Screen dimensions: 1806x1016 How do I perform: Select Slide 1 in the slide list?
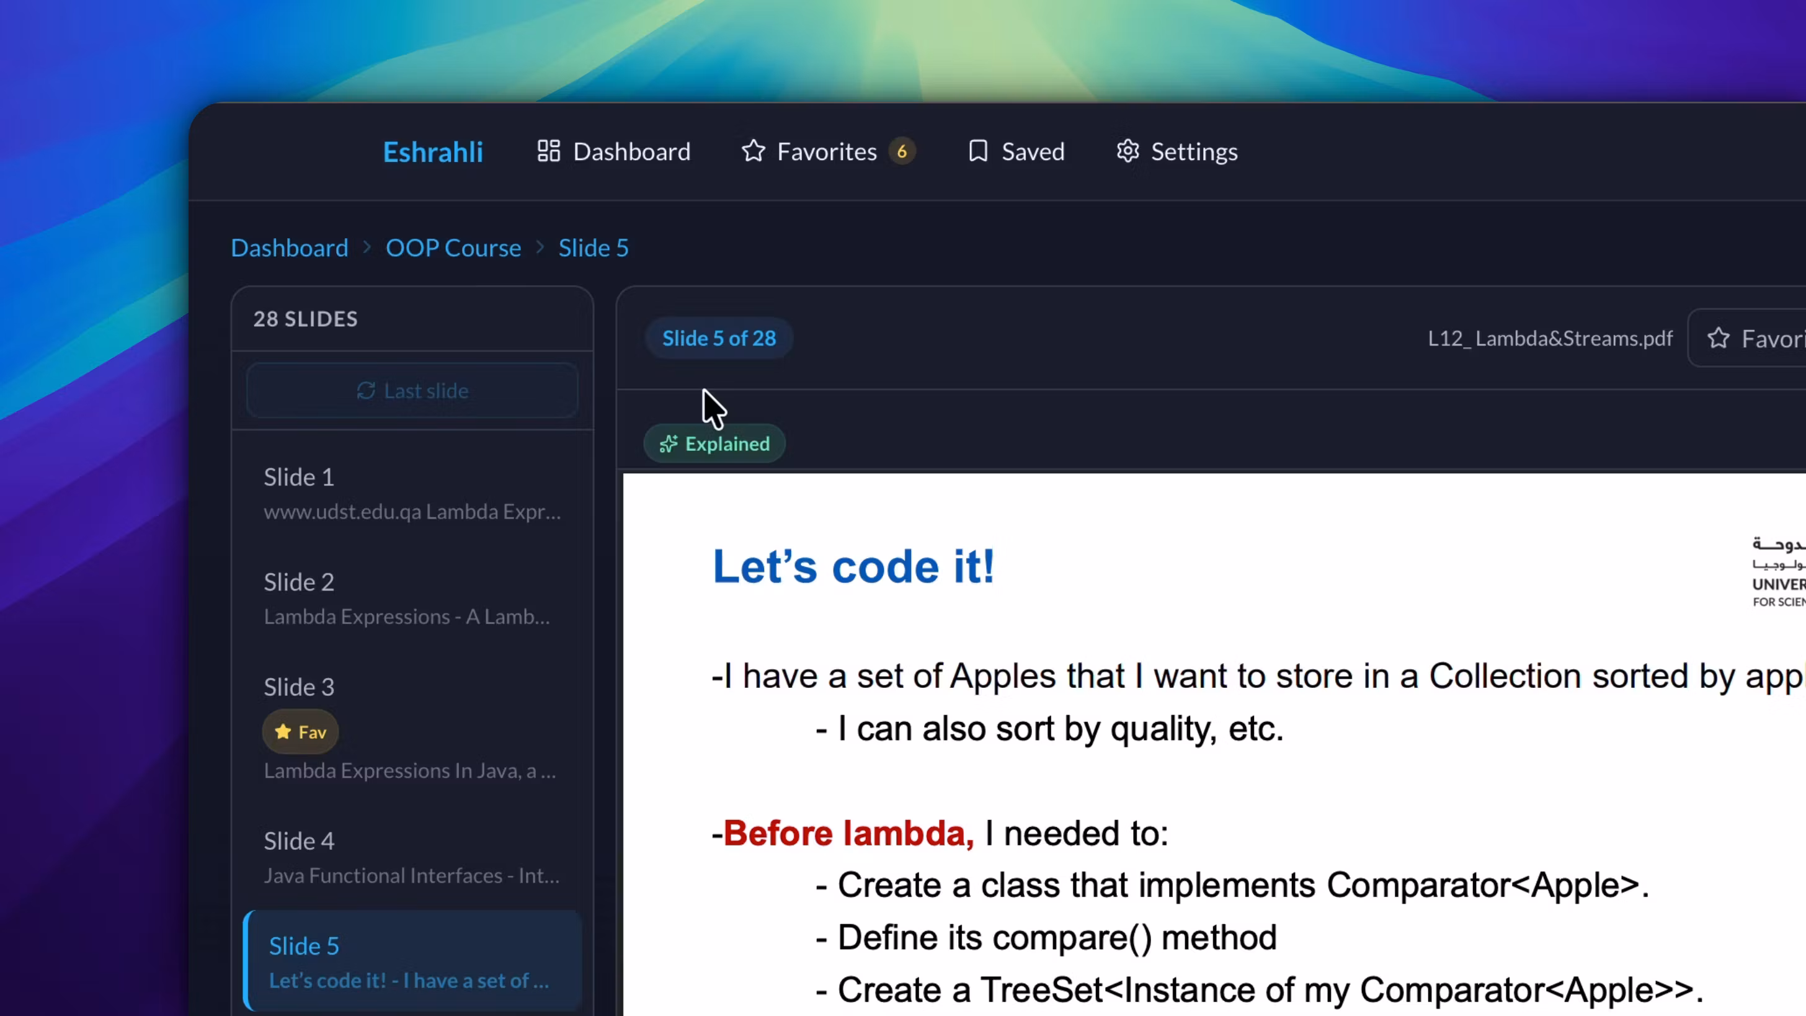click(412, 493)
